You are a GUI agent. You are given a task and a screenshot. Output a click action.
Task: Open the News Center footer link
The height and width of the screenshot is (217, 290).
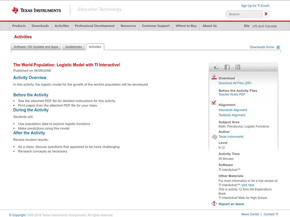coord(250,214)
